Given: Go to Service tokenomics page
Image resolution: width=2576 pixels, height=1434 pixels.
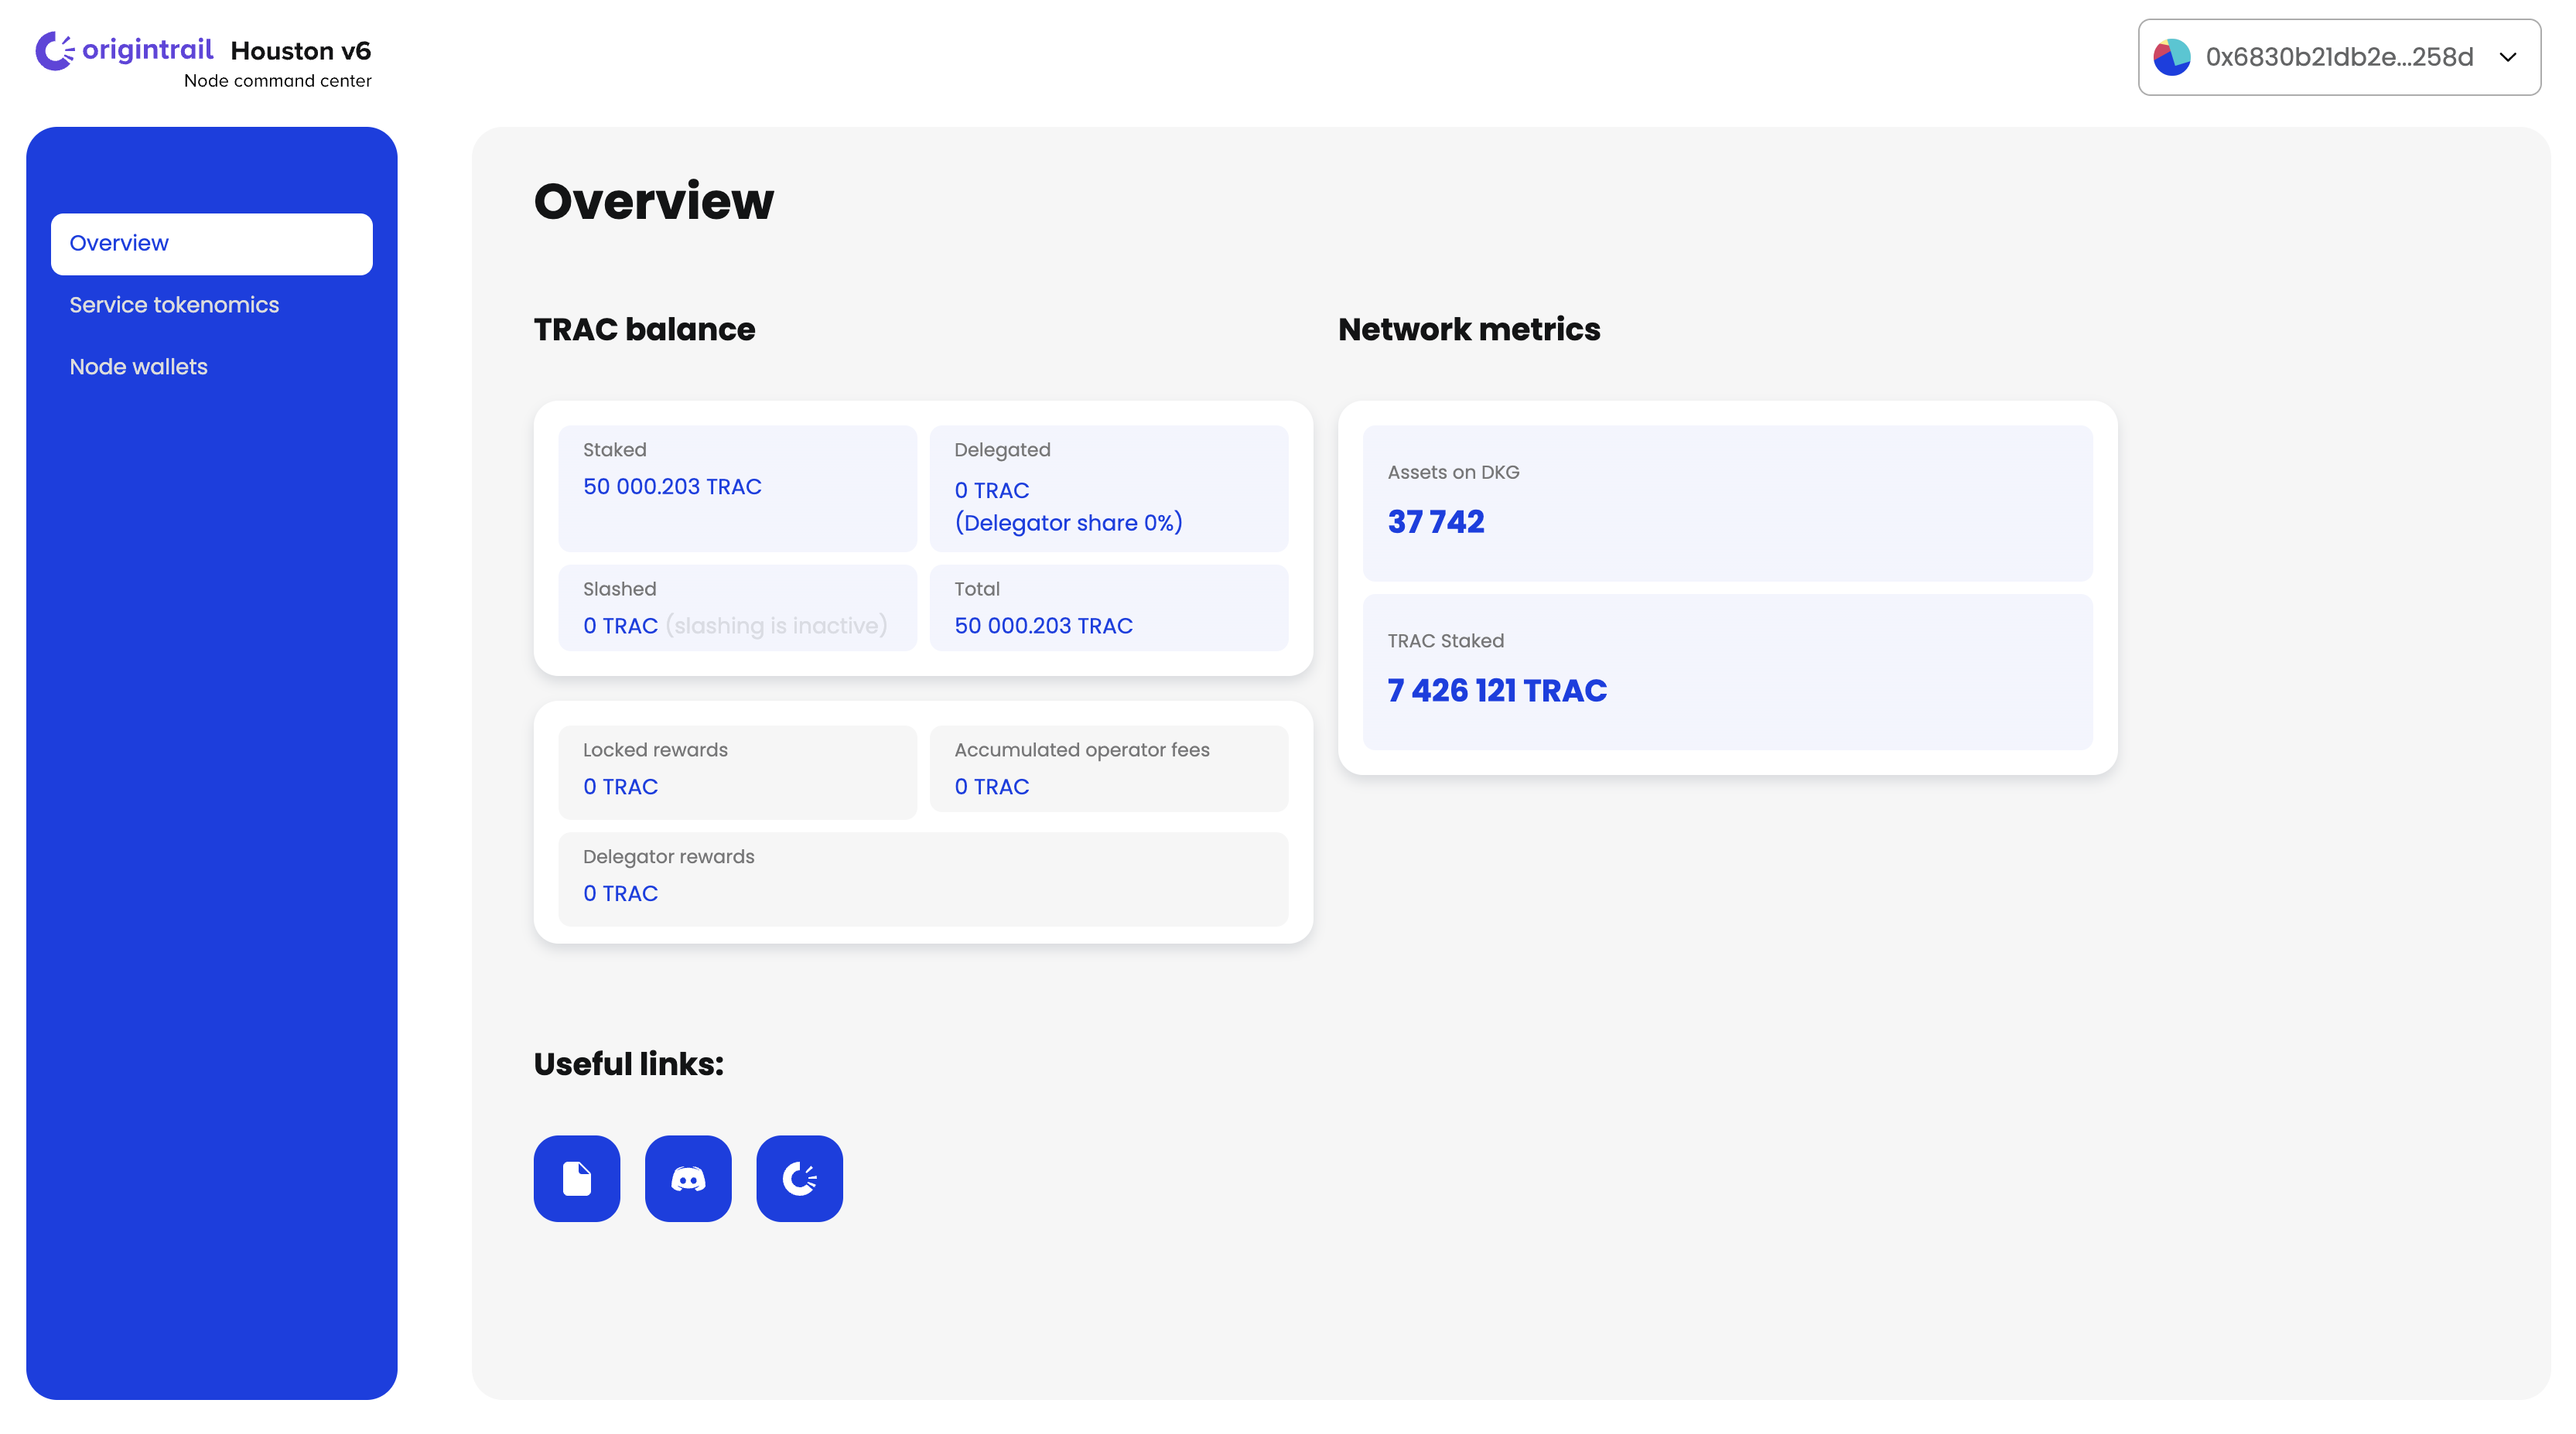Looking at the screenshot, I should click(x=174, y=305).
